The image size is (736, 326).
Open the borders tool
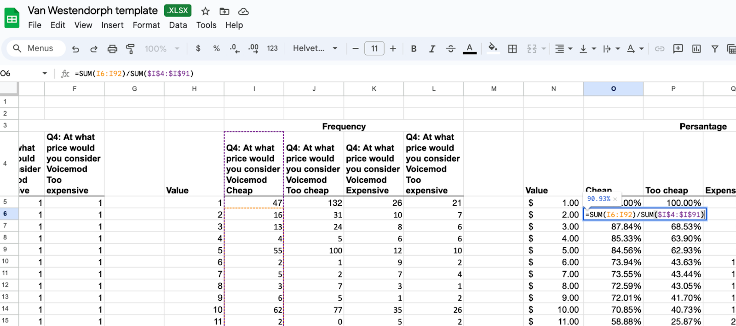click(512, 49)
